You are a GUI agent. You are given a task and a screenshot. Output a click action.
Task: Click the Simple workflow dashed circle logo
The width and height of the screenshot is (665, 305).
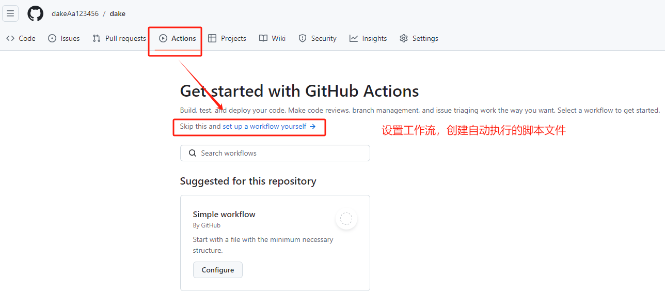pyautogui.click(x=346, y=219)
